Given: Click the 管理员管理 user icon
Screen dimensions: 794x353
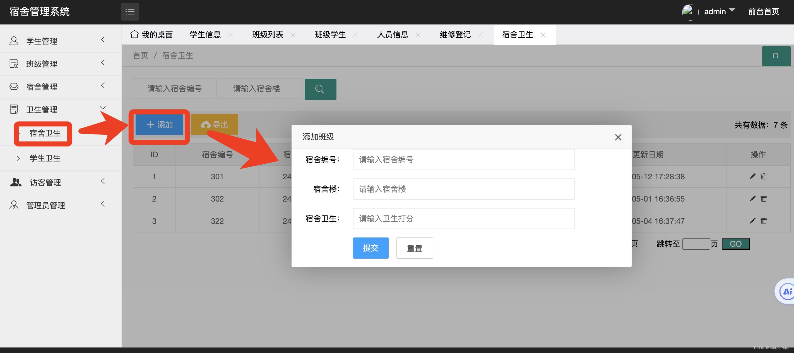Looking at the screenshot, I should [x=14, y=205].
